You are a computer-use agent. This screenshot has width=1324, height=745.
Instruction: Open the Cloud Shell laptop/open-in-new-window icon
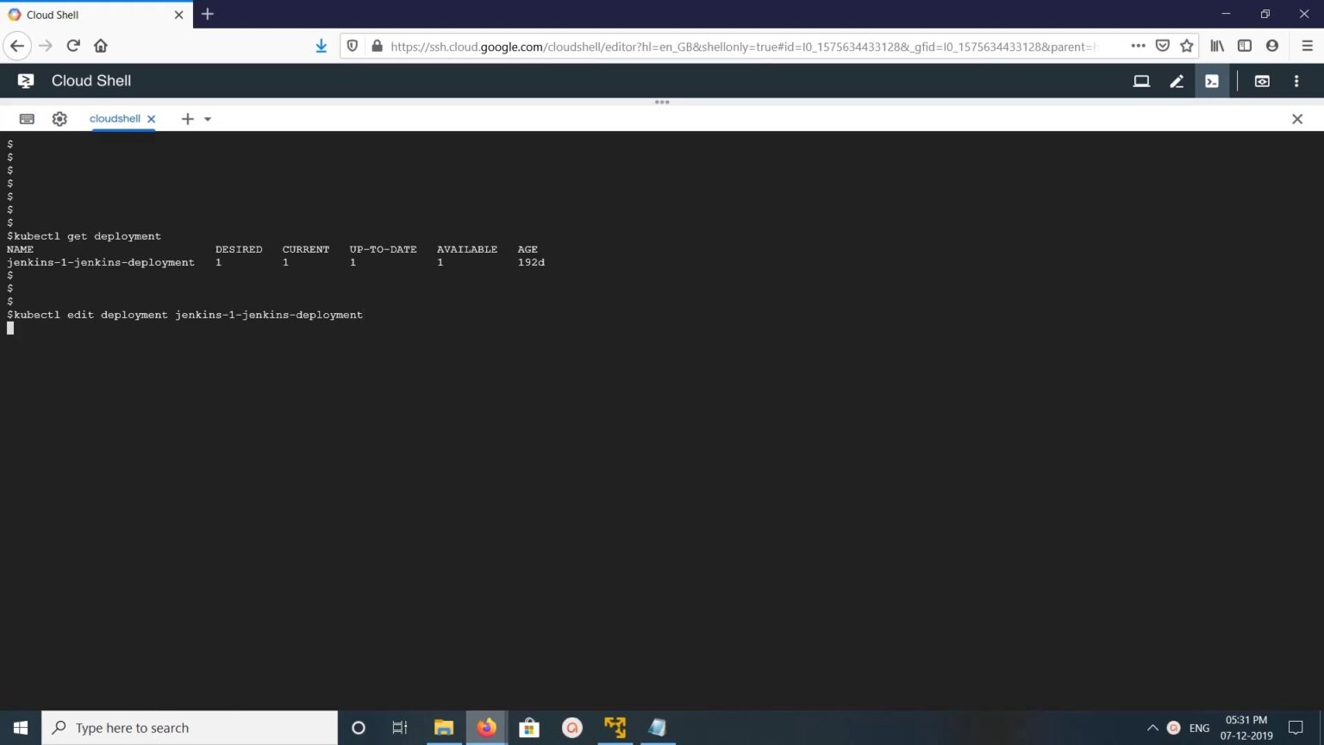click(1141, 80)
